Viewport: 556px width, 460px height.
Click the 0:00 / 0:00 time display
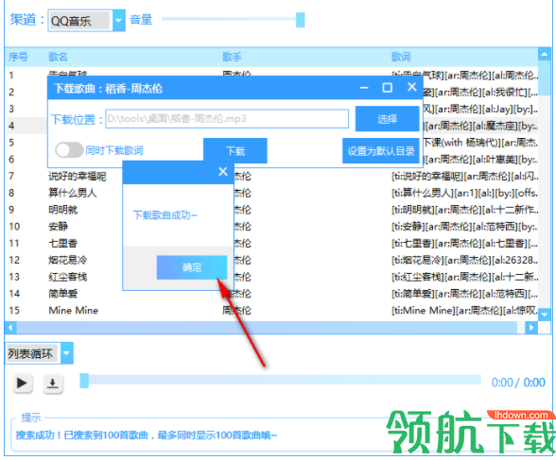pyautogui.click(x=518, y=383)
